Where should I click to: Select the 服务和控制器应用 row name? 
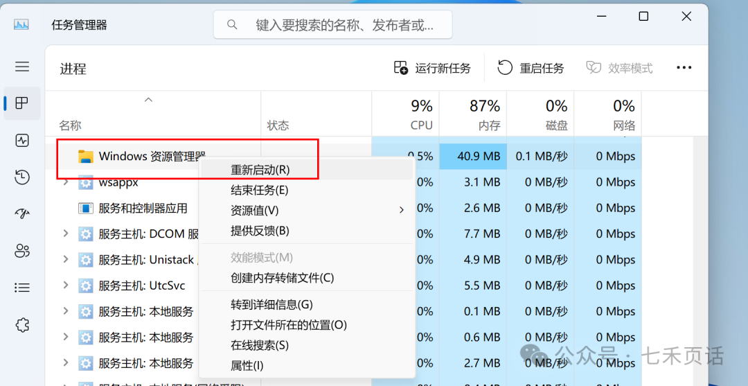click(x=143, y=208)
